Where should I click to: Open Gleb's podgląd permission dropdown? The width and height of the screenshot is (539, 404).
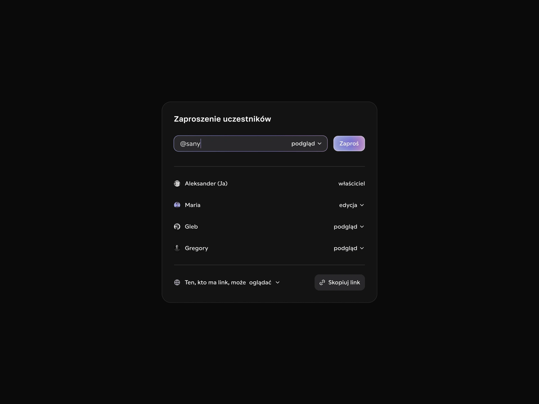[x=349, y=227]
